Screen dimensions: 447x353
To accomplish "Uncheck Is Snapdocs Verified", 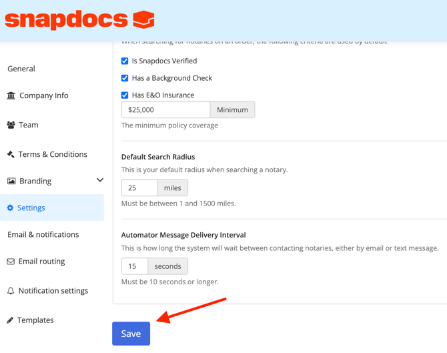I will pos(125,61).
